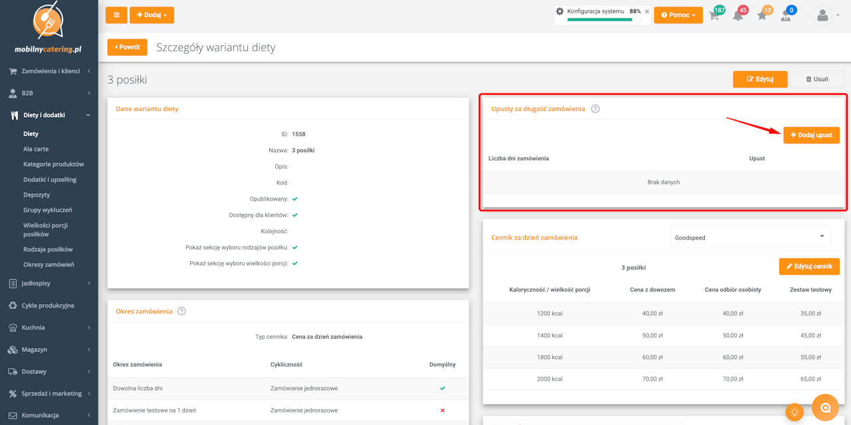Select Ala carte in sidebar
Screen dimensions: 851x425
[36, 149]
